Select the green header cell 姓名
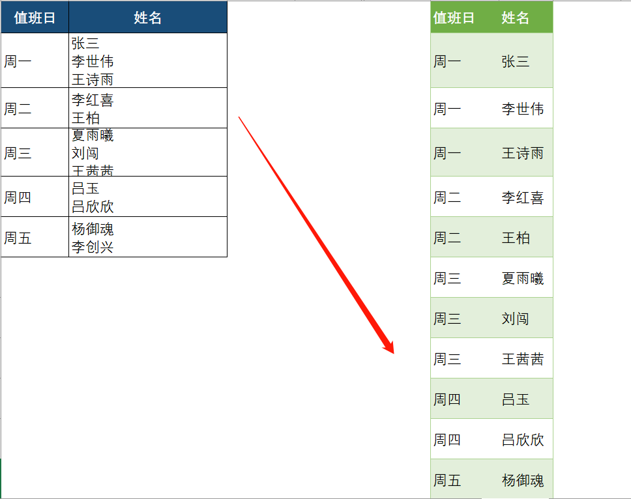 (525, 18)
